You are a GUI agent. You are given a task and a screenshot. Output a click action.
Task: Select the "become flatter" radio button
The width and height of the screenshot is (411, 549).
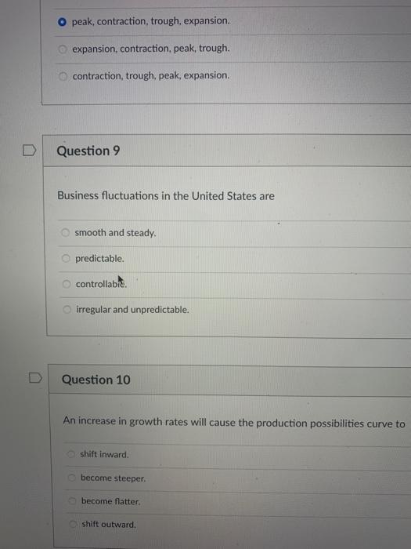pyautogui.click(x=72, y=501)
